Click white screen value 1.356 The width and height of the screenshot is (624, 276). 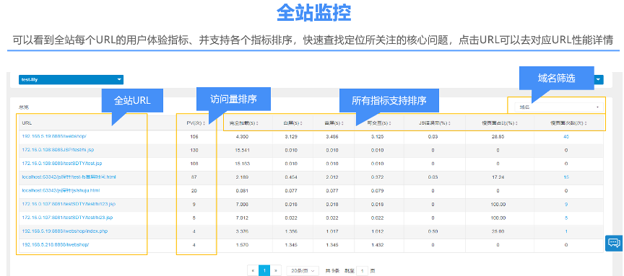tap(291, 231)
